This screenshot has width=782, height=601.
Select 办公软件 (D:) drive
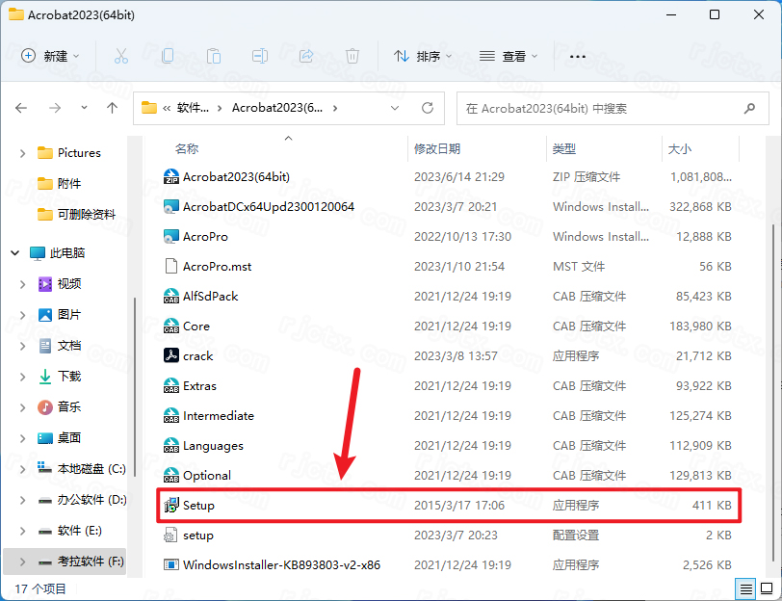coord(91,500)
